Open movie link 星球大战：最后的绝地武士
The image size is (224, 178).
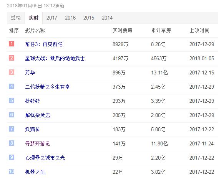point(55,58)
